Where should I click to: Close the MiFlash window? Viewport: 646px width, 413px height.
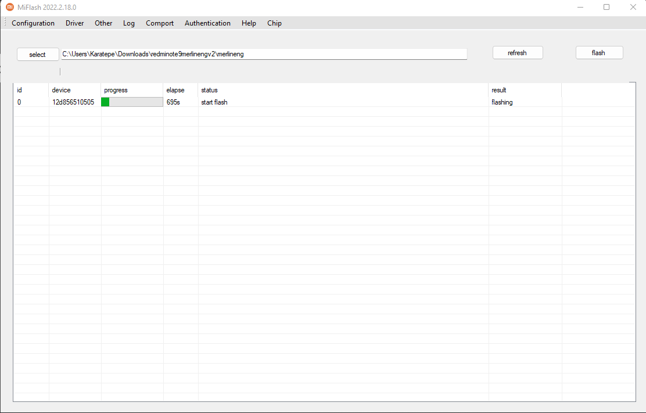633,7
